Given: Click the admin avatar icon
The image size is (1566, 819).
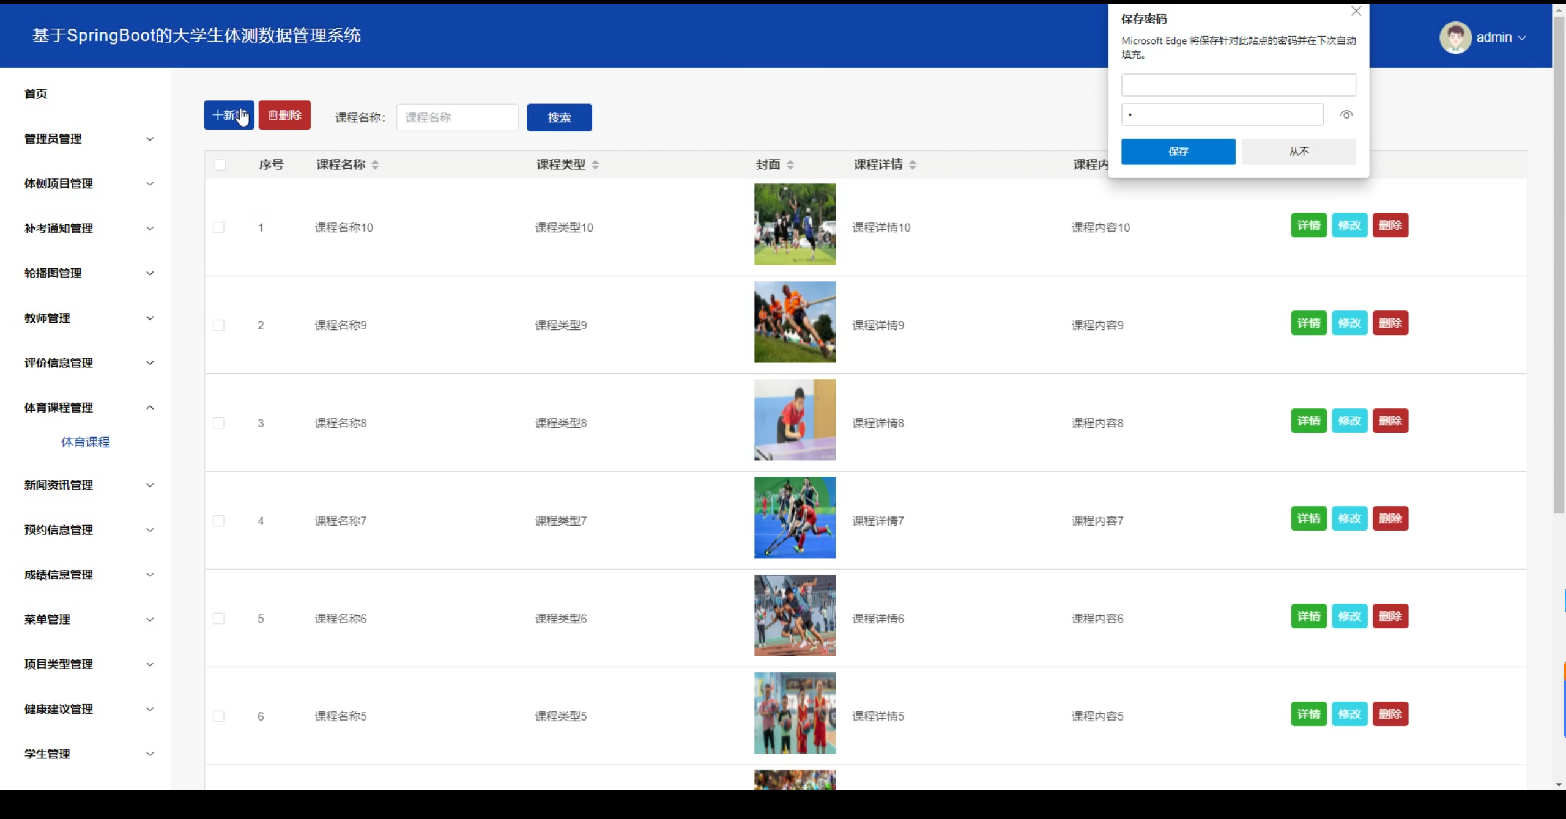Looking at the screenshot, I should pyautogui.click(x=1455, y=37).
